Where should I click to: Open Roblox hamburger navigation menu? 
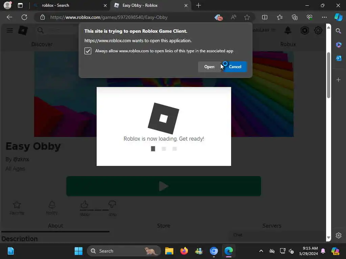click(x=9, y=30)
